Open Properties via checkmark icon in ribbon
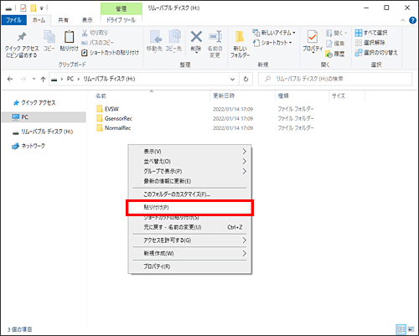 (313, 37)
